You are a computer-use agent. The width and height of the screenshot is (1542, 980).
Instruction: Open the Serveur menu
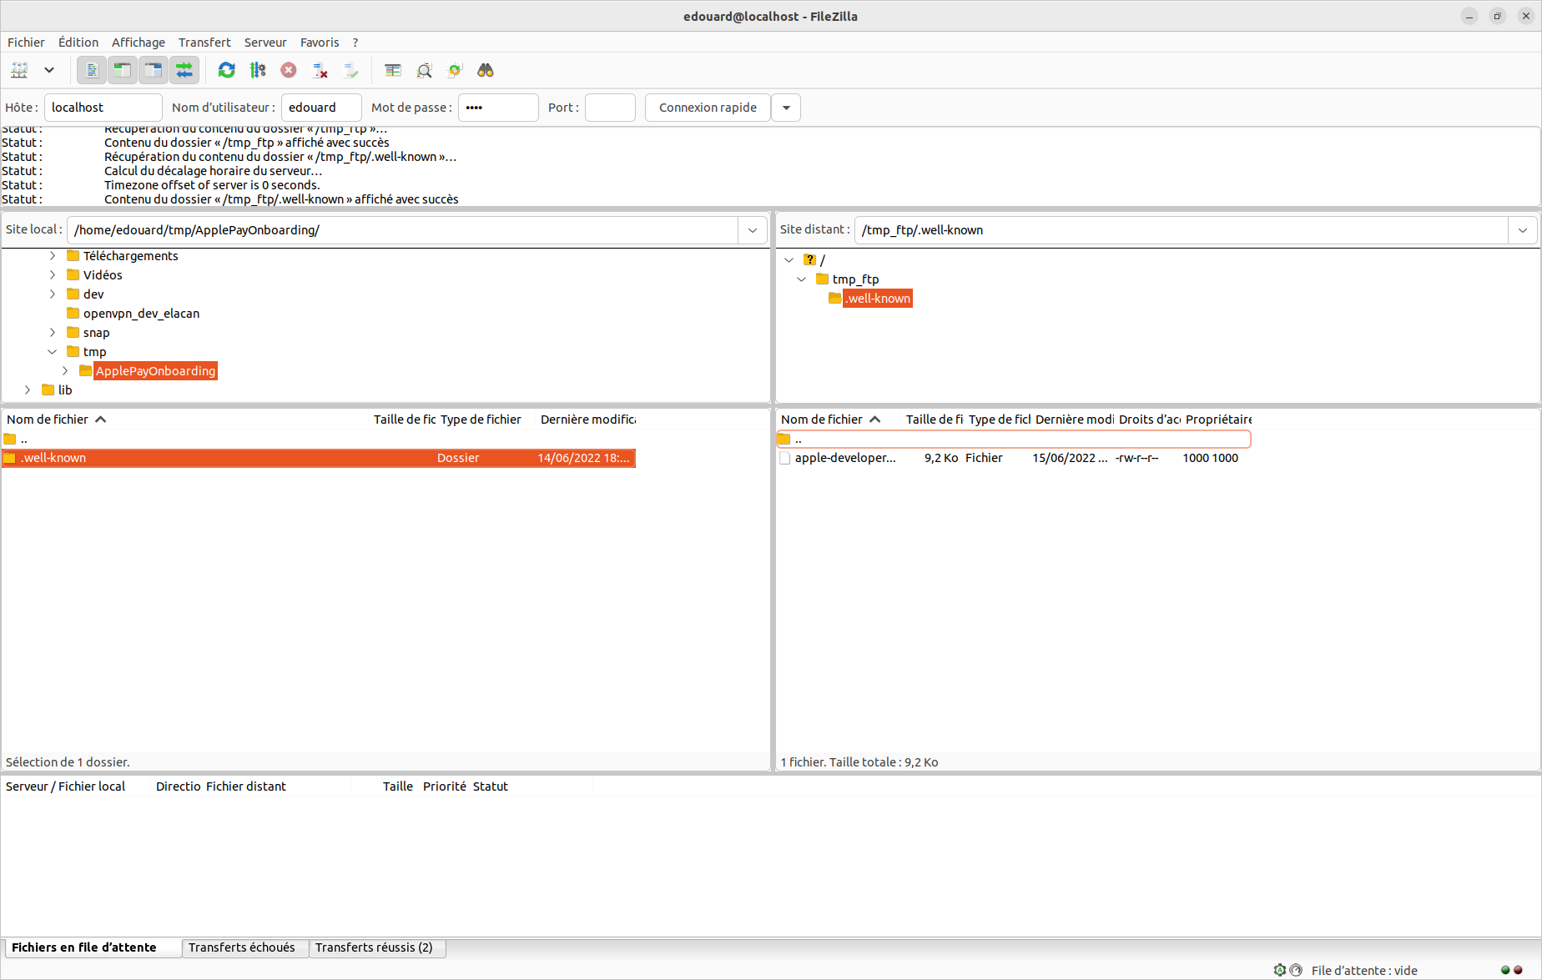(x=265, y=43)
